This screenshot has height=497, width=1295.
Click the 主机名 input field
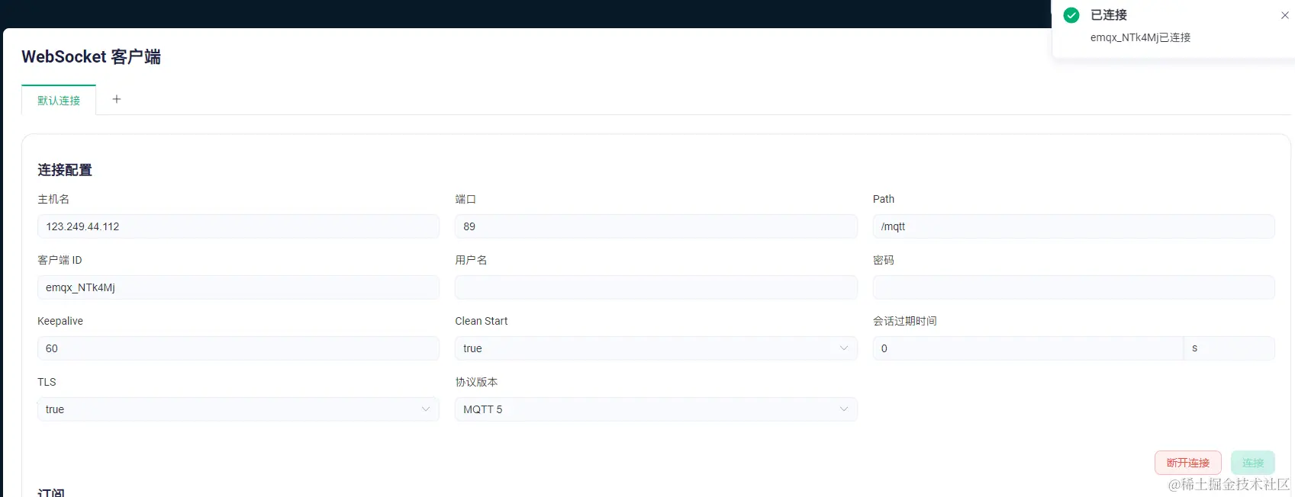[x=238, y=226]
